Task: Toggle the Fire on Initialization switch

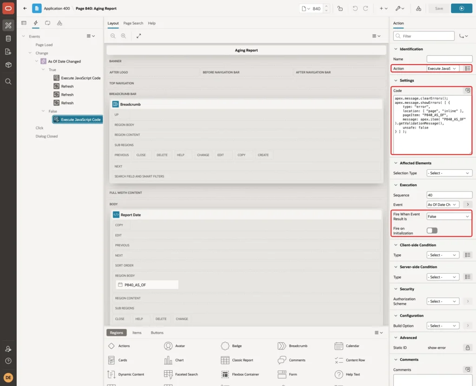Action: coord(432,231)
